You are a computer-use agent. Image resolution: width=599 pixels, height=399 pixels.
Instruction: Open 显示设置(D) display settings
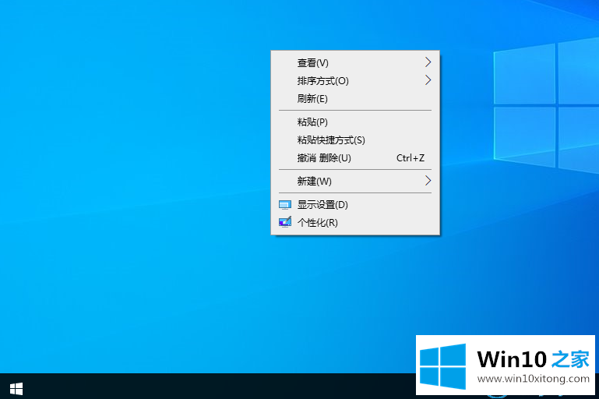coord(322,205)
